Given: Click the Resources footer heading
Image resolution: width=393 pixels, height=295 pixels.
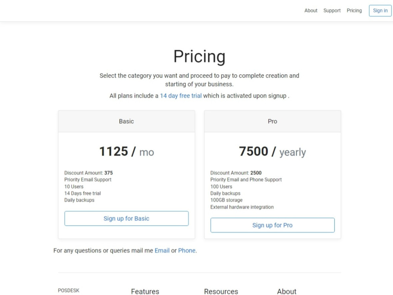Looking at the screenshot, I should (x=221, y=291).
